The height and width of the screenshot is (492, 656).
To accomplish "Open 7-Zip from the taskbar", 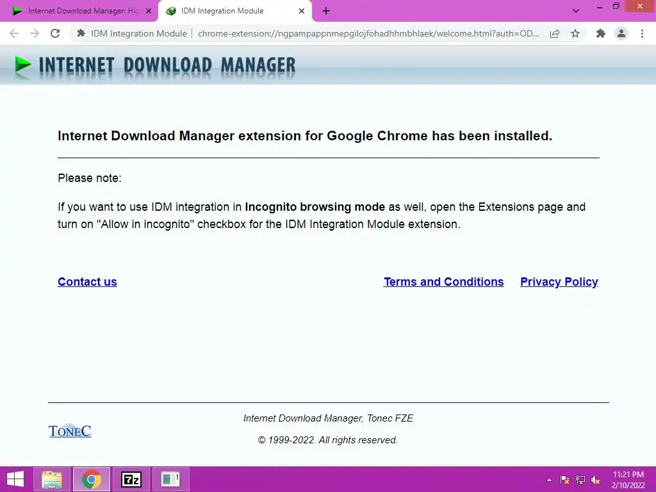I will [131, 479].
